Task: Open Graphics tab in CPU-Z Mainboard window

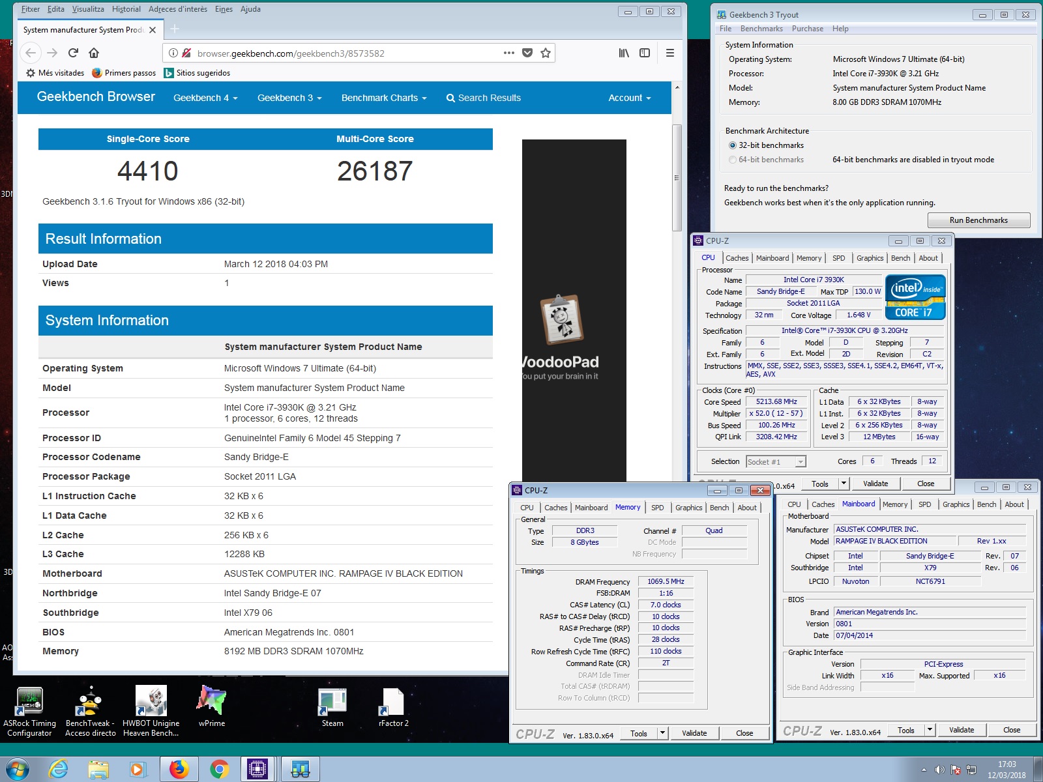Action: pyautogui.click(x=956, y=504)
